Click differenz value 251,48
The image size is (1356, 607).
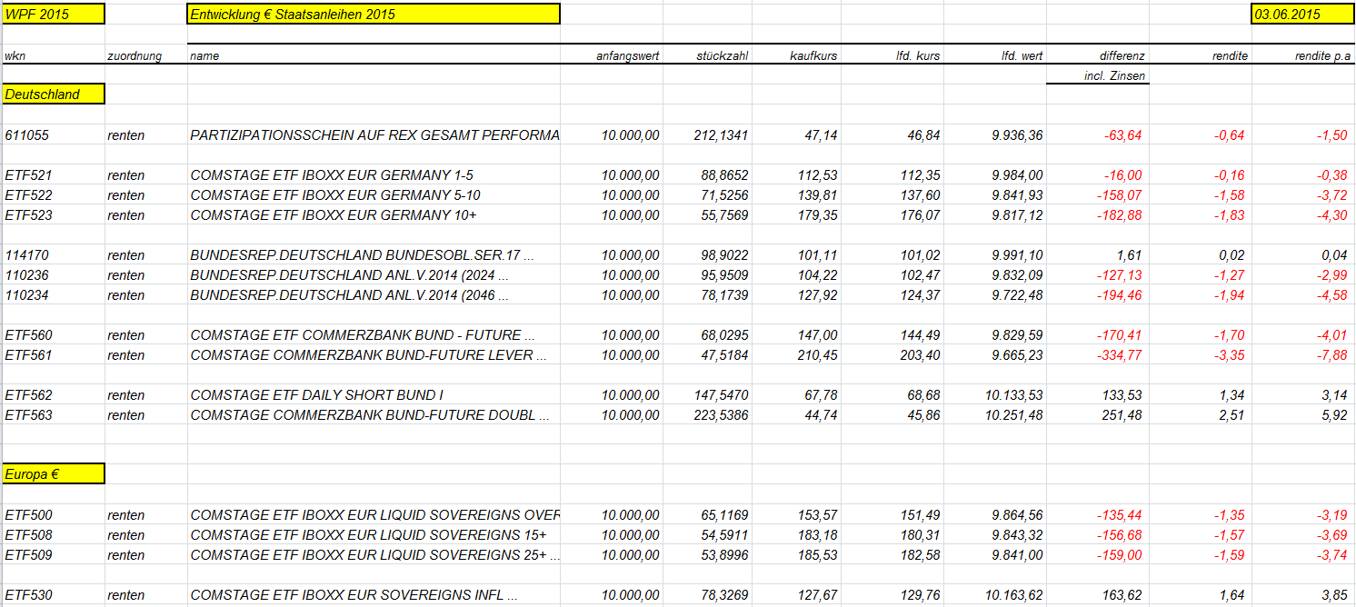(1098, 415)
